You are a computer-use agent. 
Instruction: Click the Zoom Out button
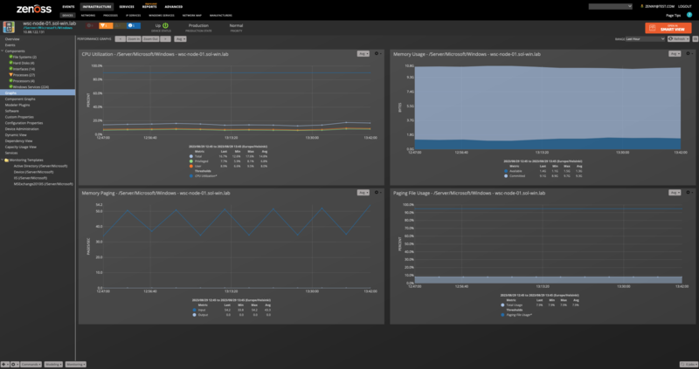point(150,39)
